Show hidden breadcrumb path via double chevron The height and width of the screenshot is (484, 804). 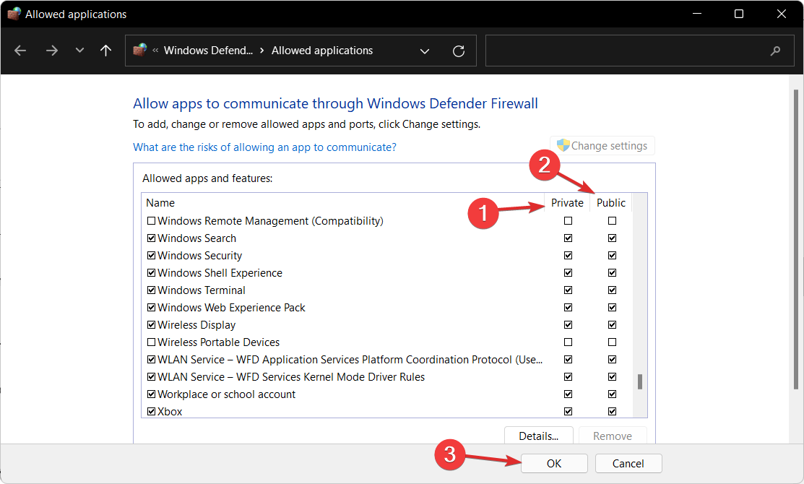pos(155,51)
